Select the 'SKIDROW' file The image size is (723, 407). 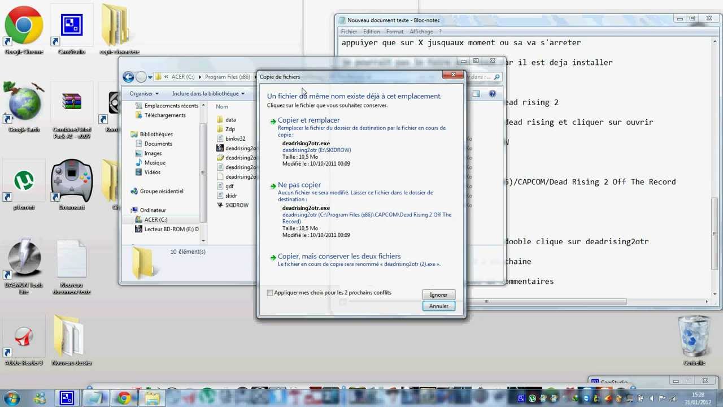pyautogui.click(x=233, y=206)
